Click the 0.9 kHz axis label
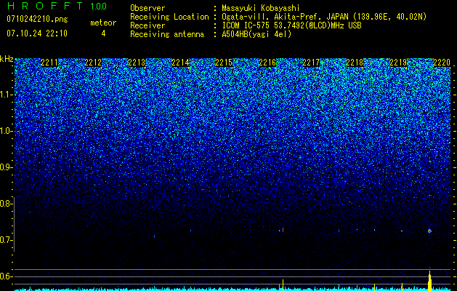Viewport: 457px width, 291px height. [x=5, y=167]
